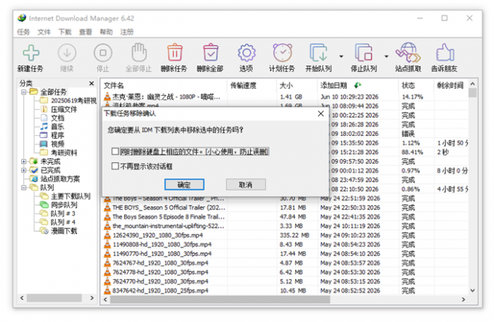Viewport: 494px width, 322px height.
Task: Open the 注册 menu
Action: pos(127,32)
